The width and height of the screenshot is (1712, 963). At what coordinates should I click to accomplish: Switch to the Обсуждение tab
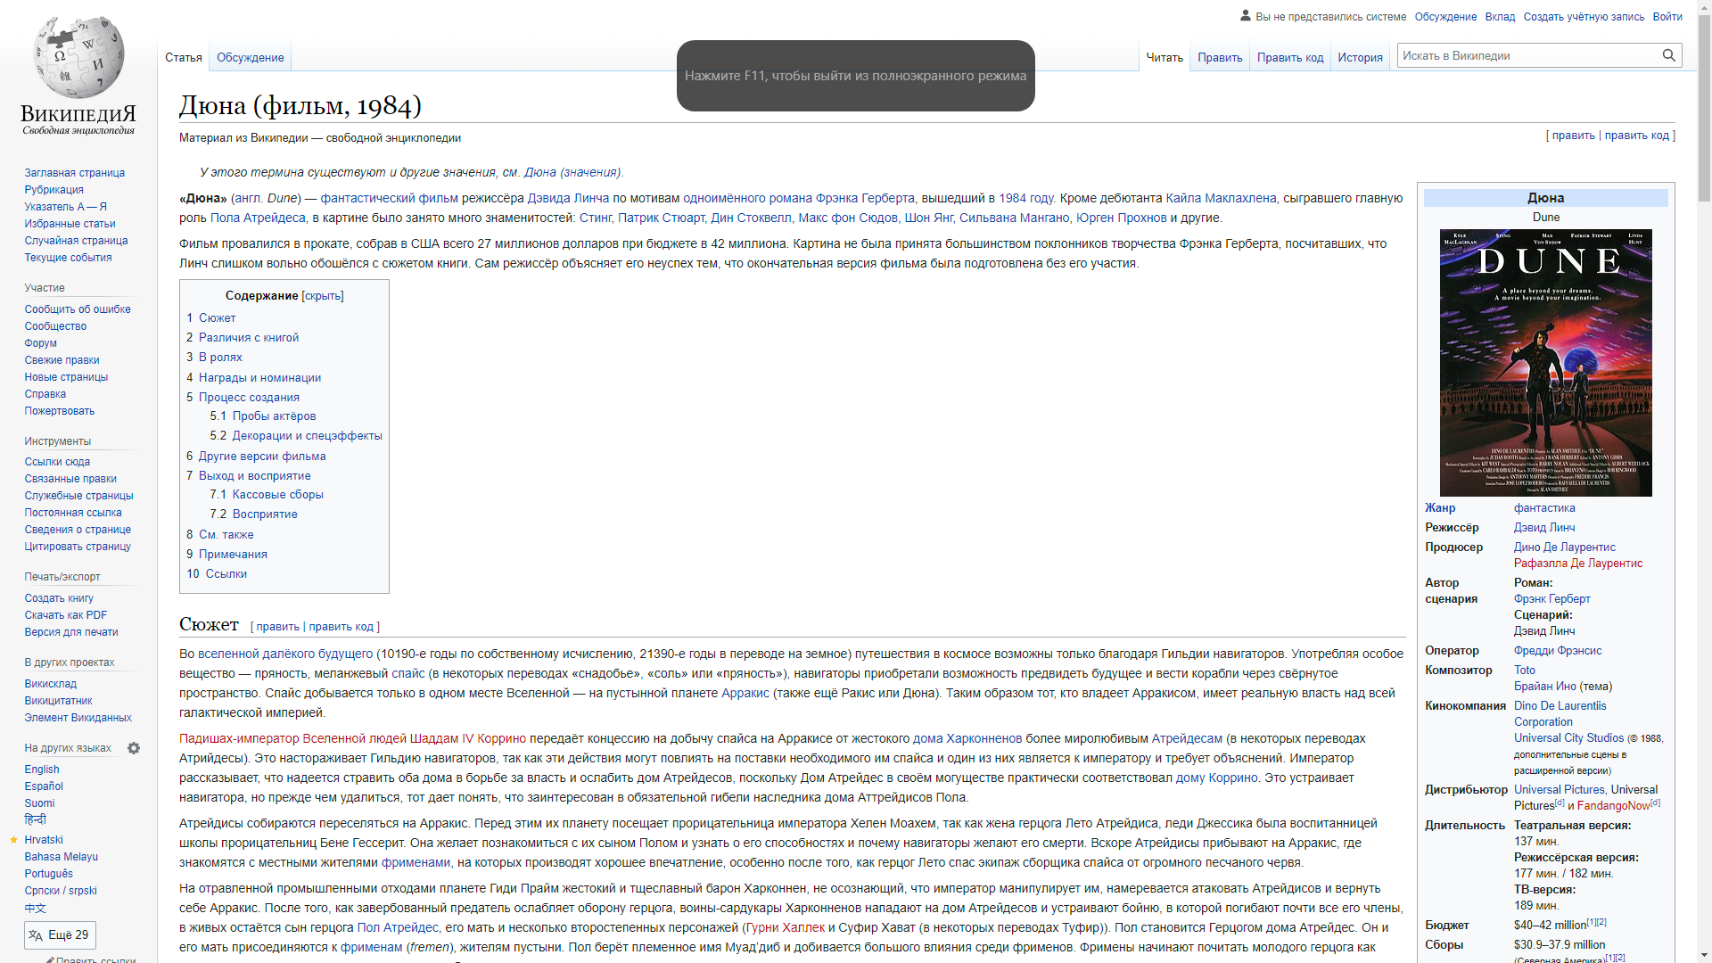point(250,57)
